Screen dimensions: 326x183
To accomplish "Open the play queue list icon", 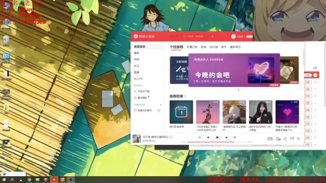I will [x=299, y=139].
